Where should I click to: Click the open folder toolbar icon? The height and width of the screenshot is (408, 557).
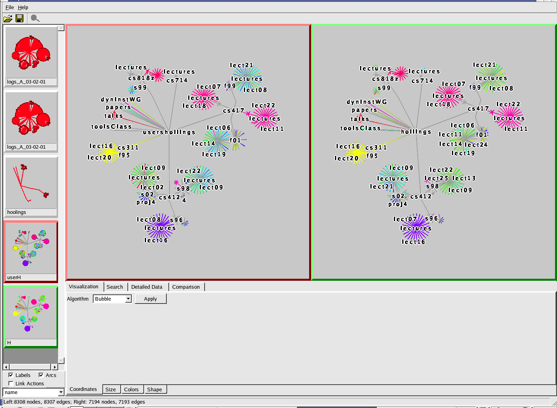[x=8, y=18]
